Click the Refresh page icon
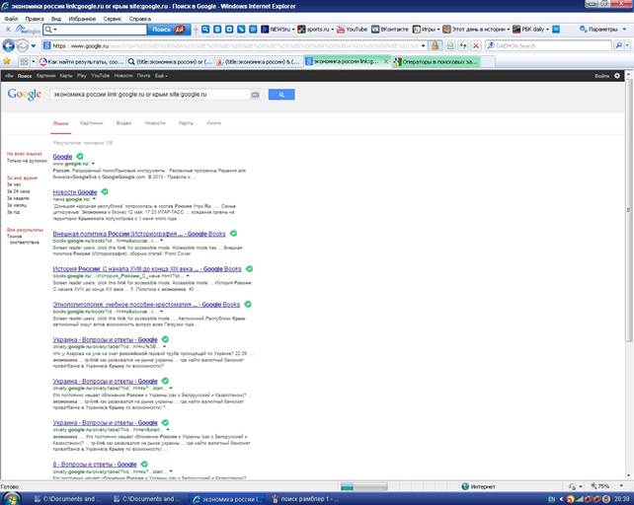 point(463,45)
